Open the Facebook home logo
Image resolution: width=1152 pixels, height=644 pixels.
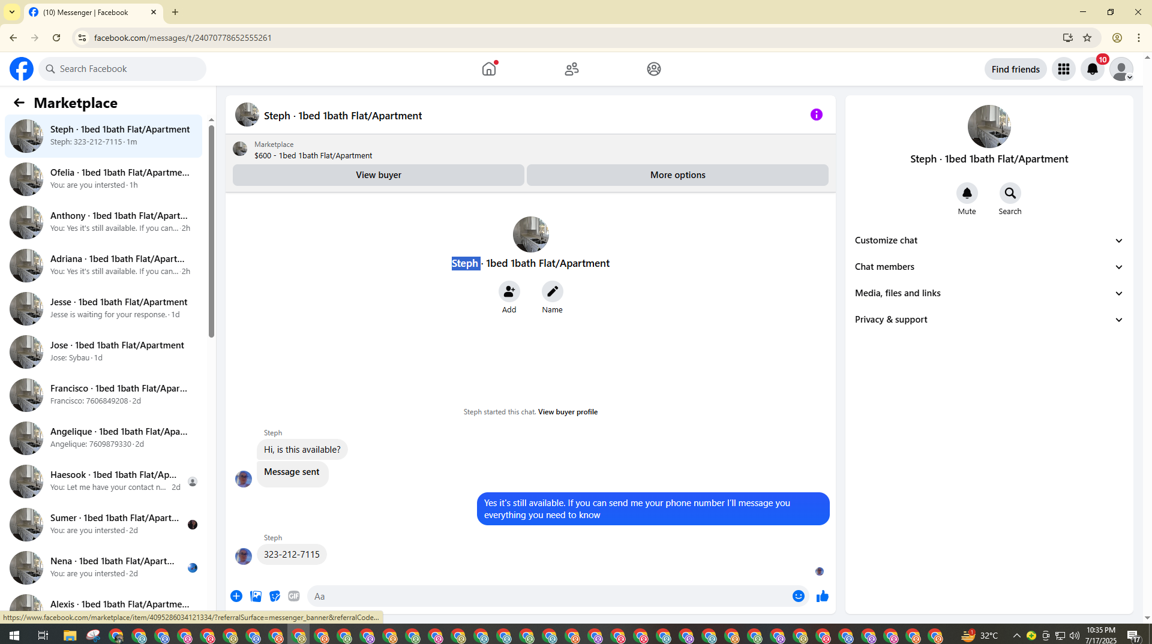point(22,69)
